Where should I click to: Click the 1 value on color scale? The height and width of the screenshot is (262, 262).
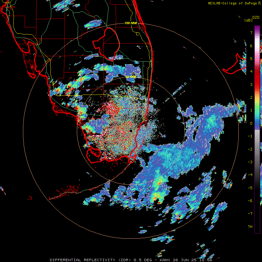point(251,110)
